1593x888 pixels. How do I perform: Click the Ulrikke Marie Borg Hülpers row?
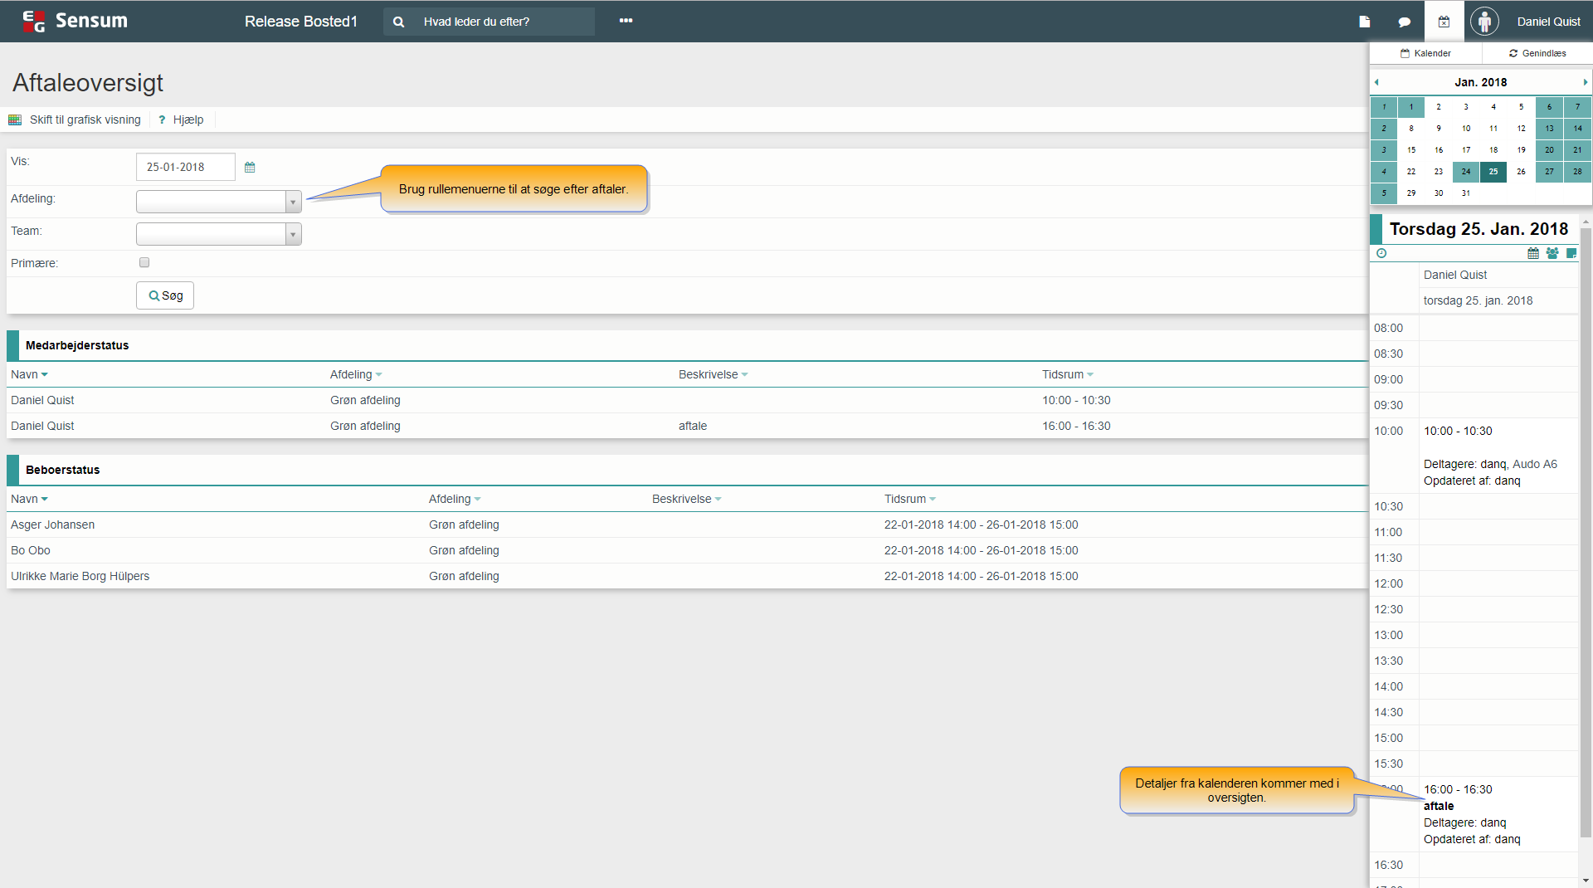(x=687, y=576)
